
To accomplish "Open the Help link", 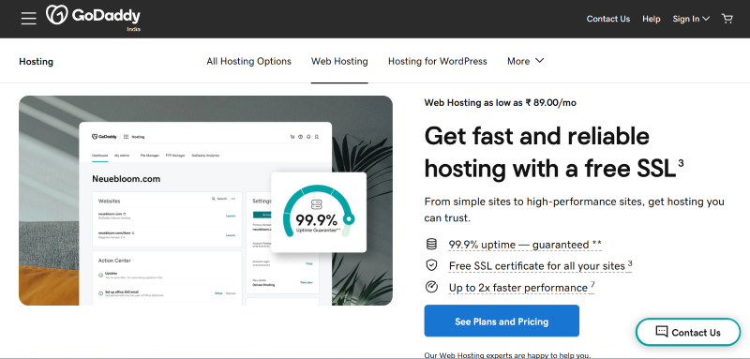I will tap(651, 19).
